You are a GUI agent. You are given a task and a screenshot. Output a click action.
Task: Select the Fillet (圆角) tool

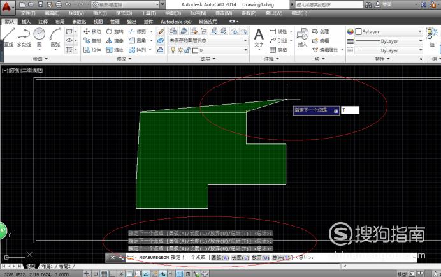[x=137, y=41]
